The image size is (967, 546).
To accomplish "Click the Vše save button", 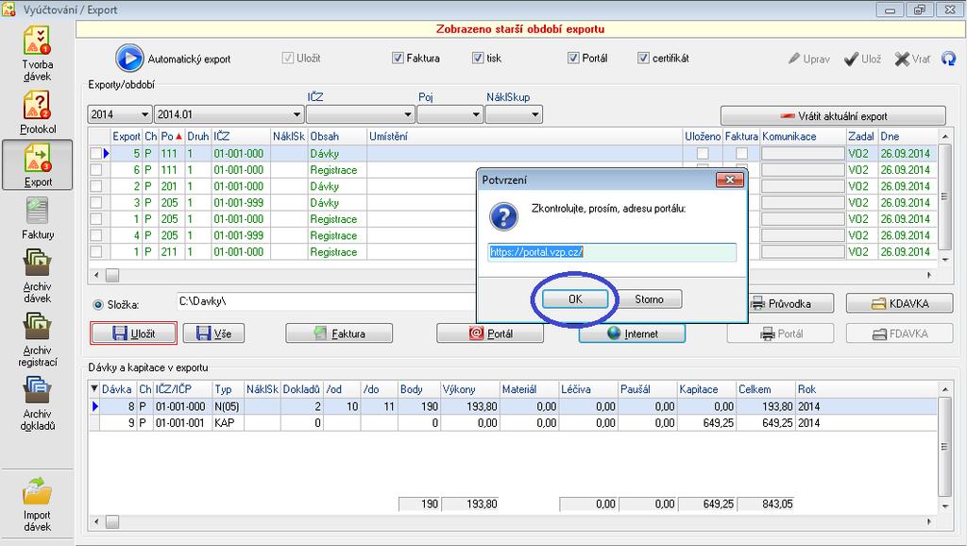I will (x=213, y=333).
